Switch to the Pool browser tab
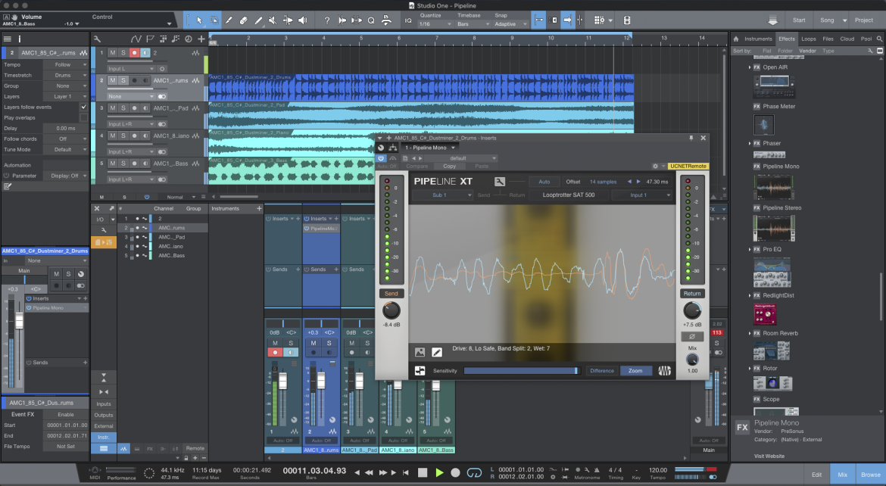This screenshot has height=486, width=886. (866, 39)
